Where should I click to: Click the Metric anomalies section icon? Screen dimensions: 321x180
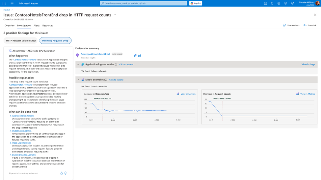pos(83,80)
